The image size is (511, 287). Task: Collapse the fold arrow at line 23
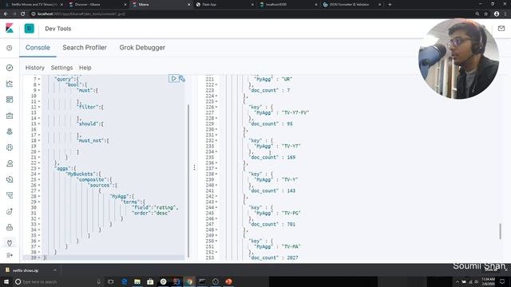click(x=39, y=168)
